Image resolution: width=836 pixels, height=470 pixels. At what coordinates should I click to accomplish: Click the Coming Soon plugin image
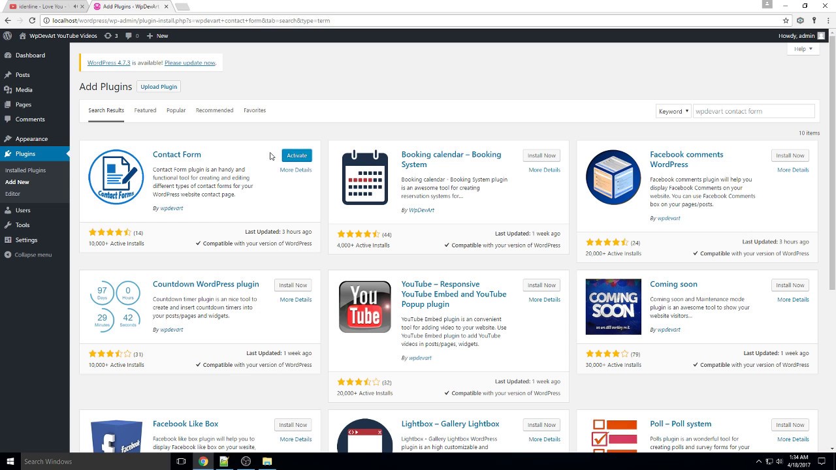click(x=613, y=307)
